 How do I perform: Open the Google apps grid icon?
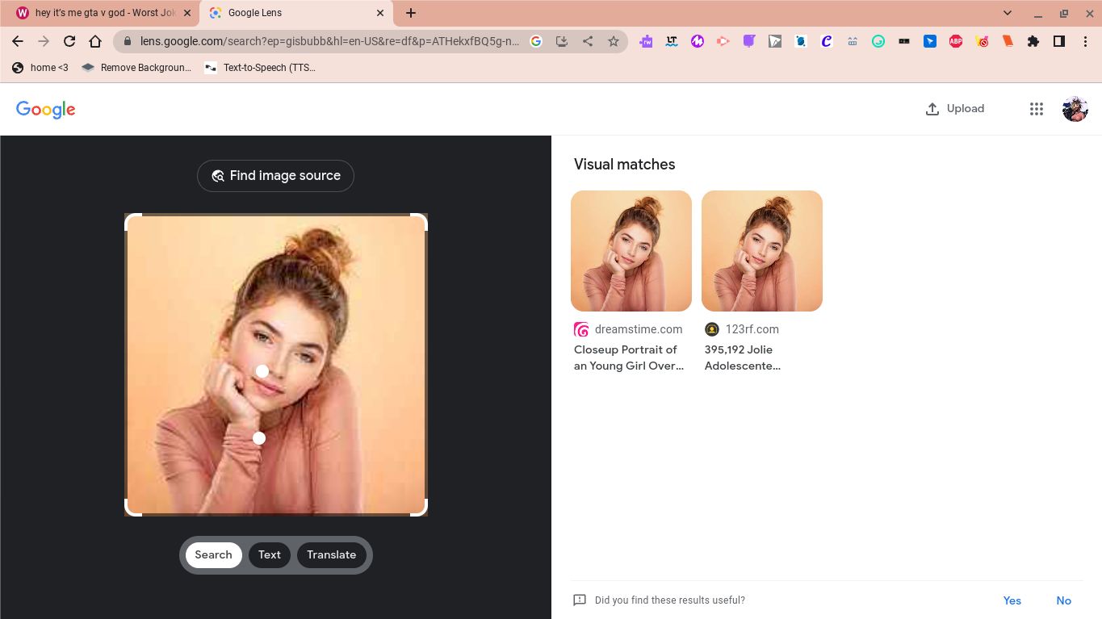[x=1037, y=109]
